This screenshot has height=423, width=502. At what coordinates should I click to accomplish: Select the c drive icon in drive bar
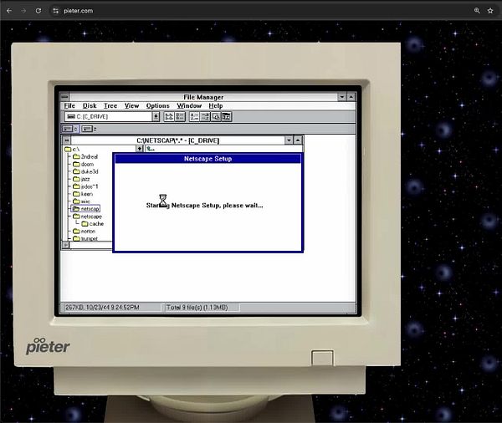pyautogui.click(x=70, y=129)
